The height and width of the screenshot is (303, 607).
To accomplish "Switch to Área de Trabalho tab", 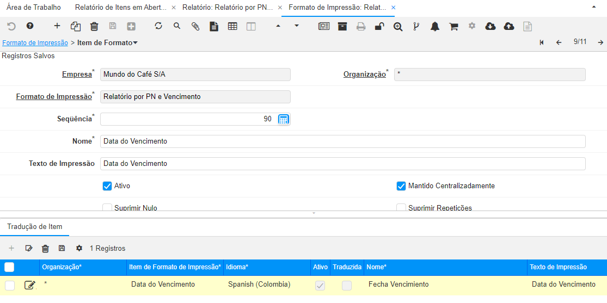I will (x=34, y=8).
